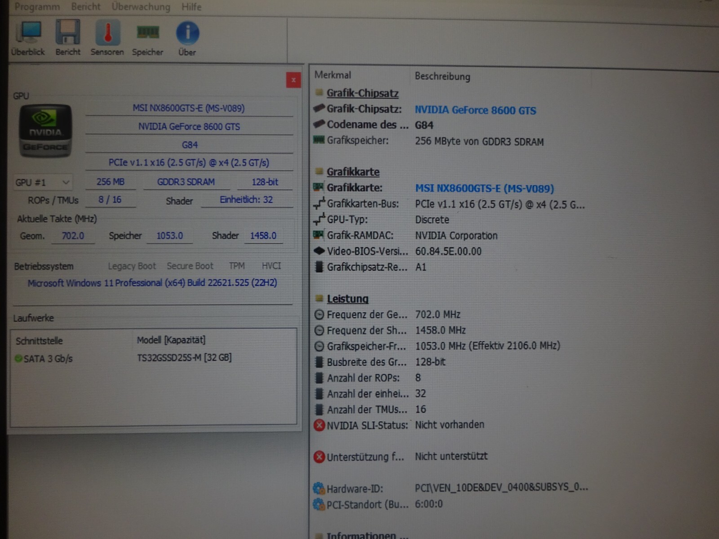719x539 pixels.
Task: Click the TPM status label
Action: pos(237,266)
